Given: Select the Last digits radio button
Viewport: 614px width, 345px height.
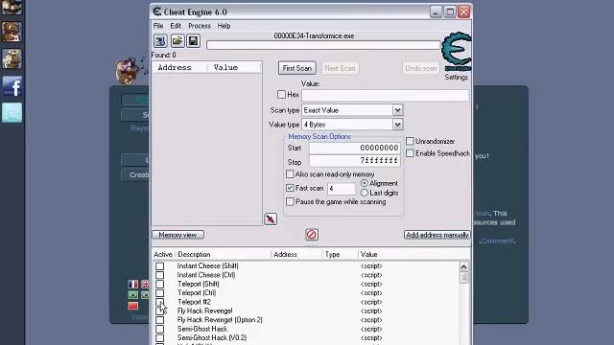Looking at the screenshot, I should [x=365, y=193].
